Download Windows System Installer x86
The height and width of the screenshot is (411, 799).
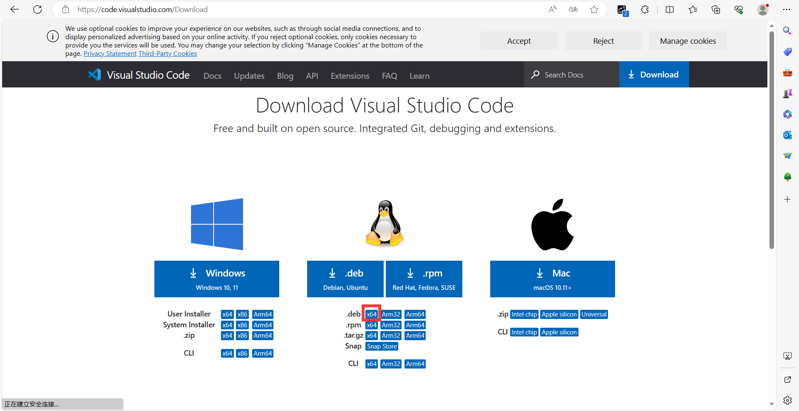coord(243,325)
